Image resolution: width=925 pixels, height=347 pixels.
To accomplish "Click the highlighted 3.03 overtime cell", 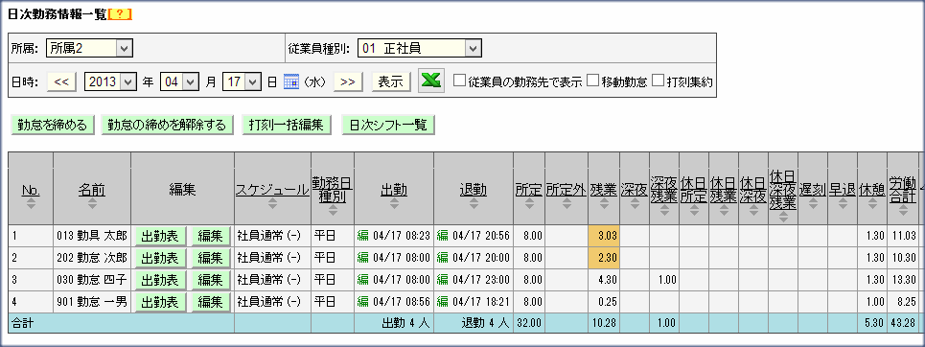I will pos(604,236).
